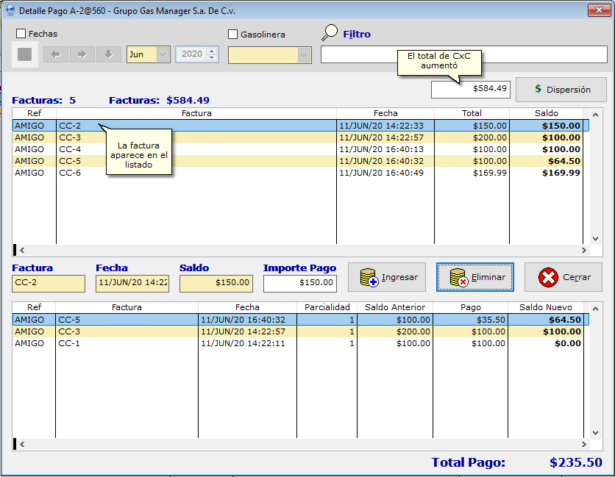Screen dimensions: 615x477
Task: Click the Saldo column header in invoices
Action: [547, 113]
